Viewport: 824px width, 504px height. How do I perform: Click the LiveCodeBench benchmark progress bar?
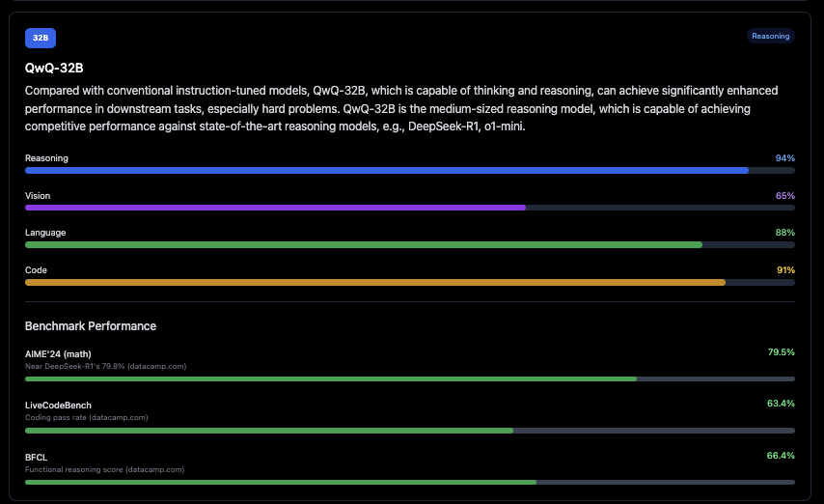click(x=410, y=431)
